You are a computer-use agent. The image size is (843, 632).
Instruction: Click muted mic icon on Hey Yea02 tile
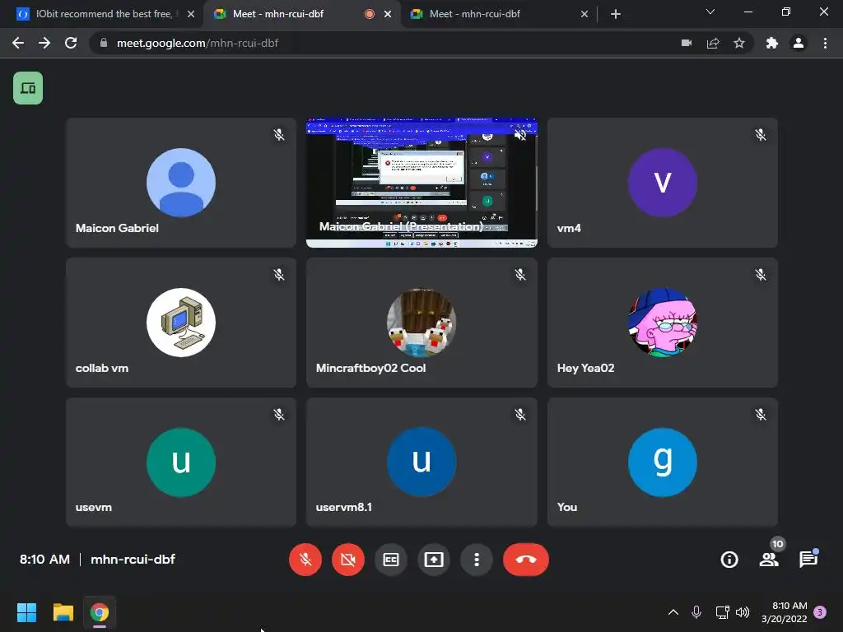[761, 275]
